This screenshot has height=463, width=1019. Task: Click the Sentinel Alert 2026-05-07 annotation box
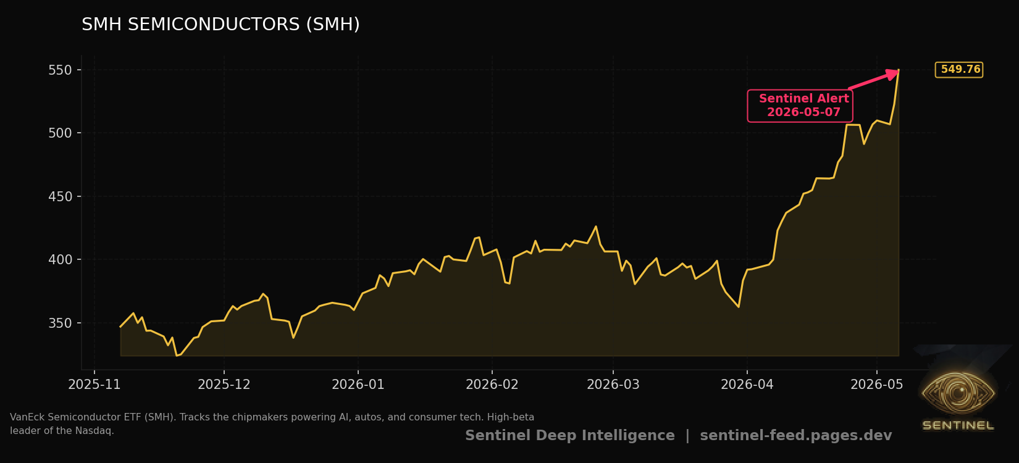800,106
